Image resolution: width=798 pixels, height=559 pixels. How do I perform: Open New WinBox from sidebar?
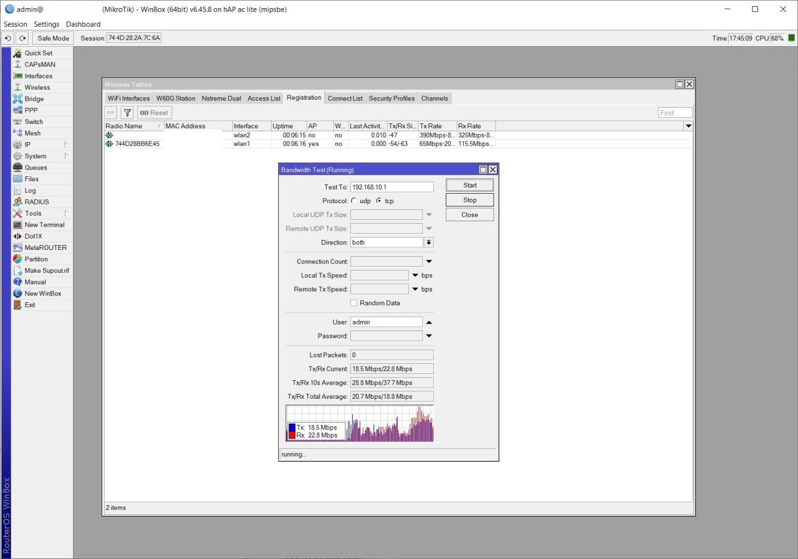[42, 294]
